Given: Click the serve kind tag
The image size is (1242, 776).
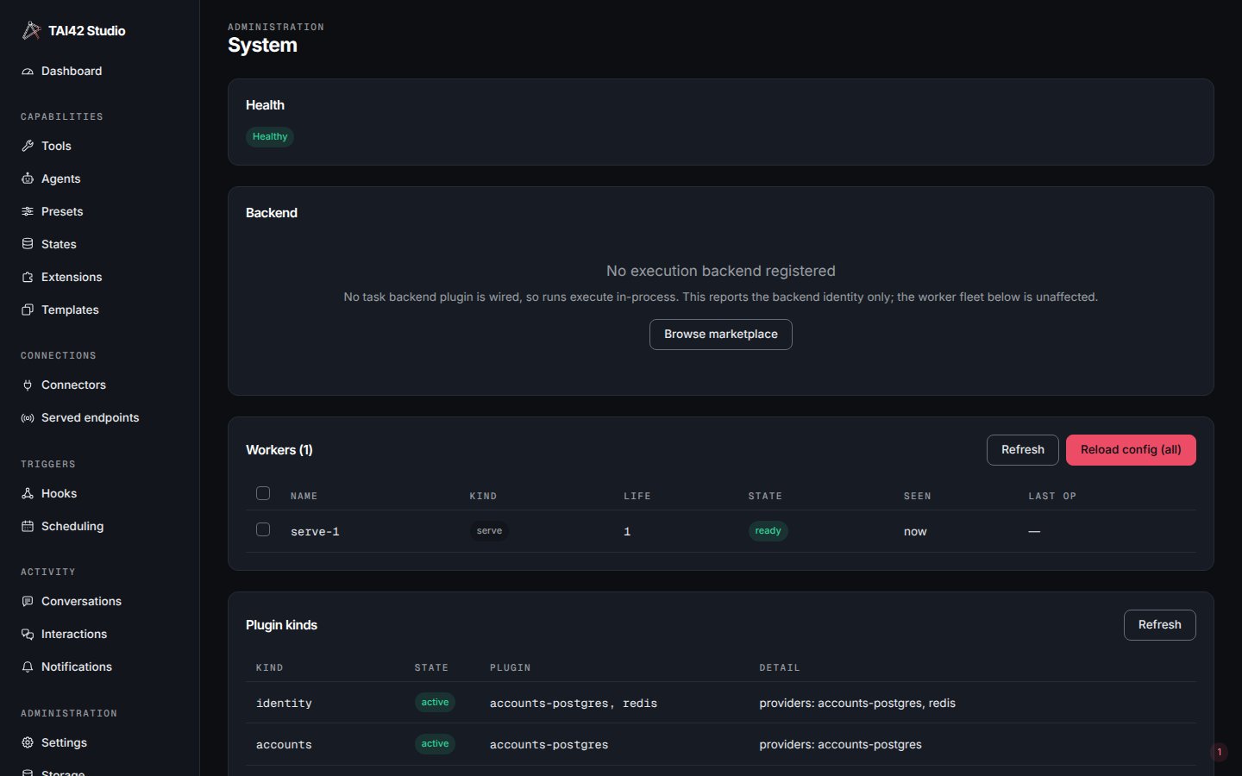Looking at the screenshot, I should point(489,531).
